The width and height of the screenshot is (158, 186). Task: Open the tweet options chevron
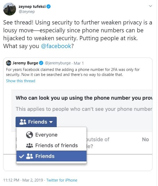[150, 6]
